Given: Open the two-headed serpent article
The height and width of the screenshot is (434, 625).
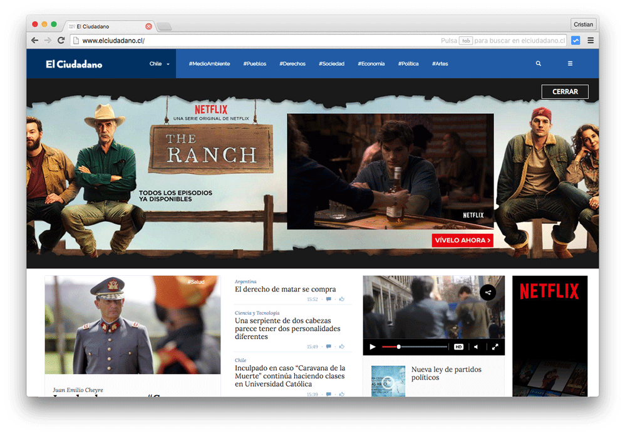Looking at the screenshot, I should point(287,328).
